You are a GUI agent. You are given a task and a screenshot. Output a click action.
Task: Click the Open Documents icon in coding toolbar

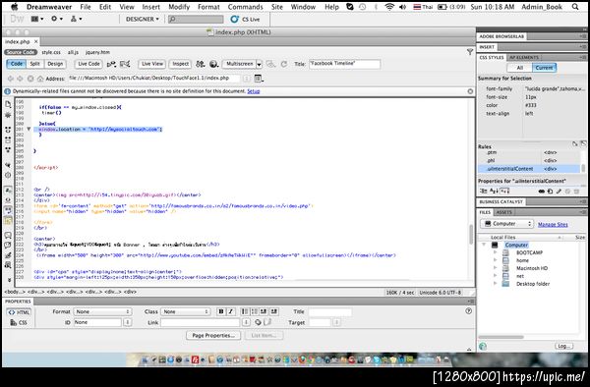[x=8, y=104]
